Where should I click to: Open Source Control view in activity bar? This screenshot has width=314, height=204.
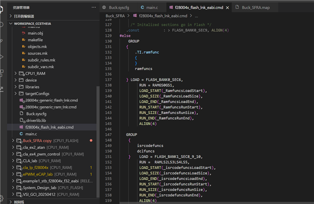point(2,41)
